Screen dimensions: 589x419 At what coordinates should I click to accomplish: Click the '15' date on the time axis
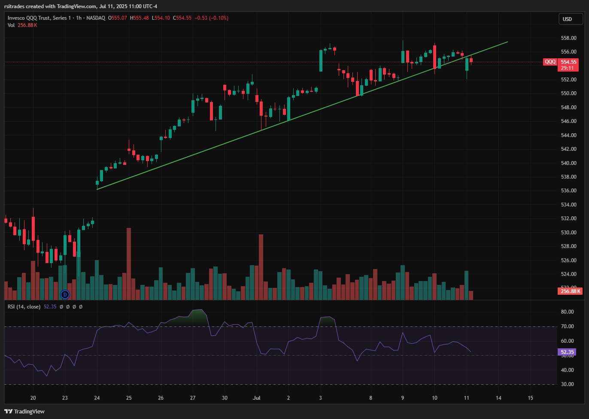[531, 398]
